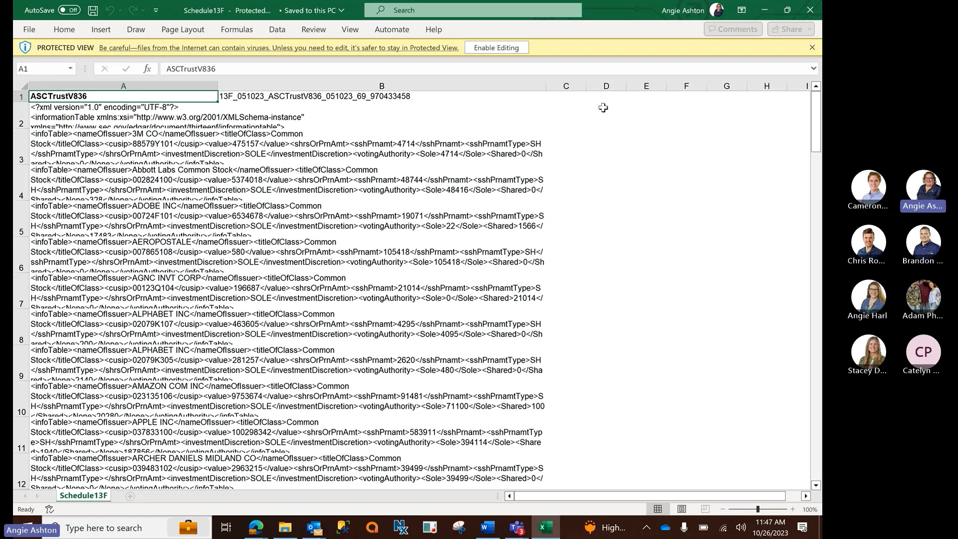
Task: Click the Accessibility checker in status bar
Action: (x=48, y=509)
